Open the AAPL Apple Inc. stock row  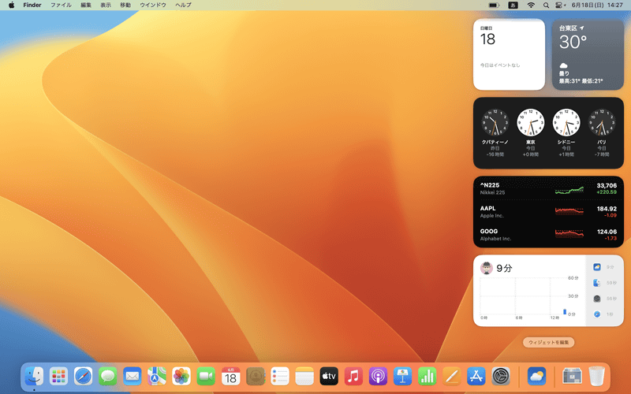pos(548,212)
